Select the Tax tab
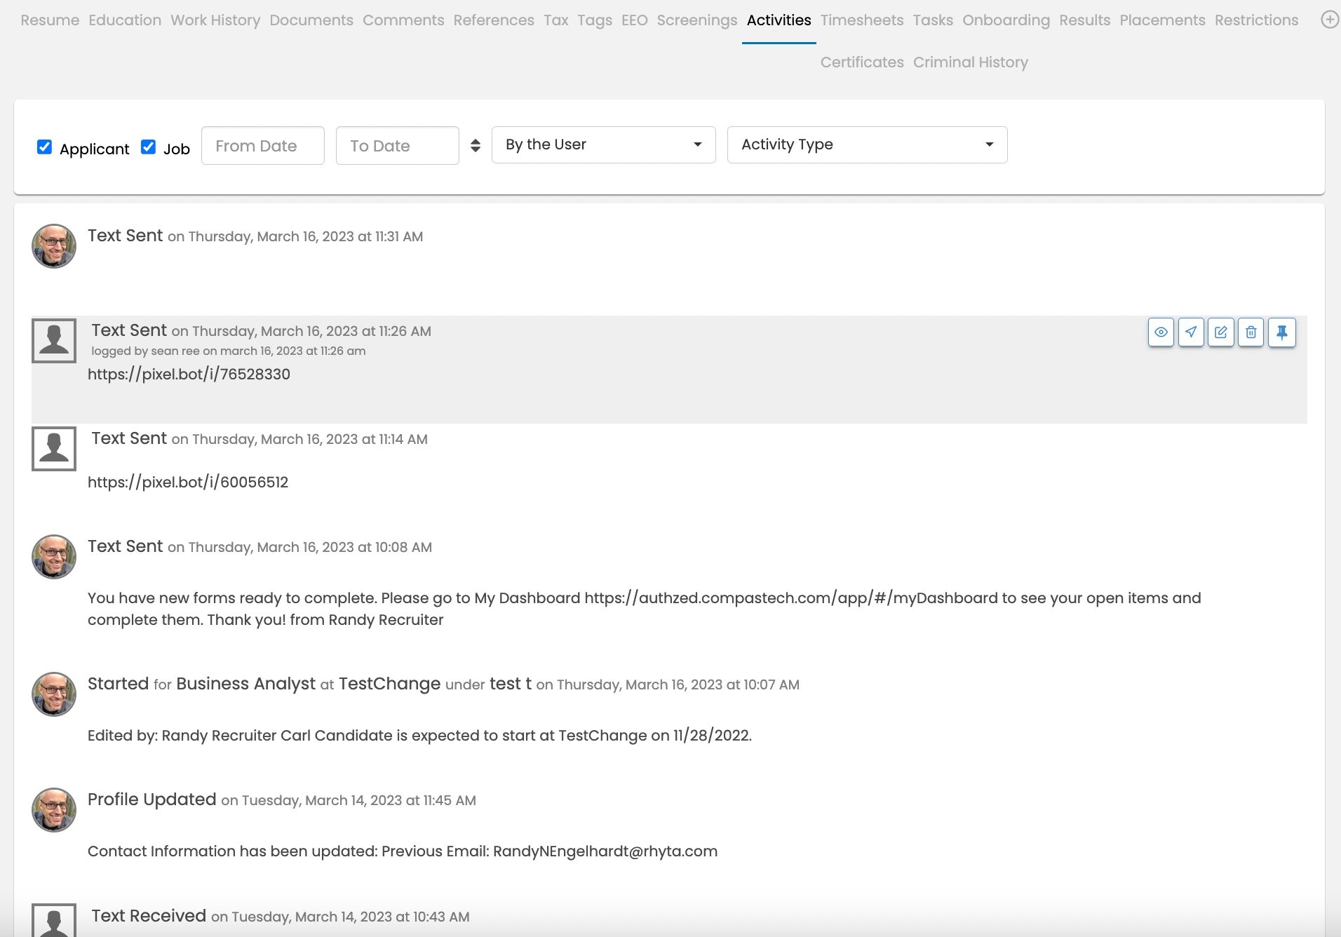Screen dimensions: 1341x937 click(556, 20)
